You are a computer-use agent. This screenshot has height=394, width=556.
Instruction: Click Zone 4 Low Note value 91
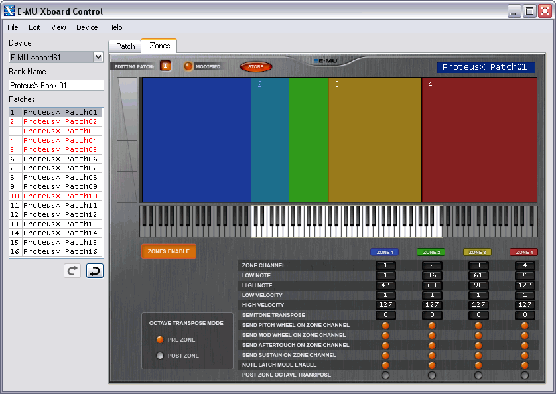525,275
